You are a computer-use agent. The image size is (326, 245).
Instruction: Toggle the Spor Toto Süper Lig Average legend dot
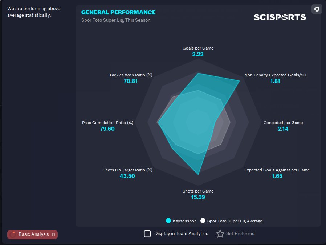[x=203, y=221]
